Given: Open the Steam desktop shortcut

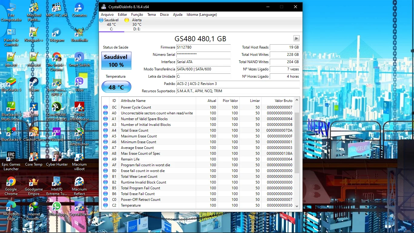Looking at the screenshot, I should coord(34,84).
